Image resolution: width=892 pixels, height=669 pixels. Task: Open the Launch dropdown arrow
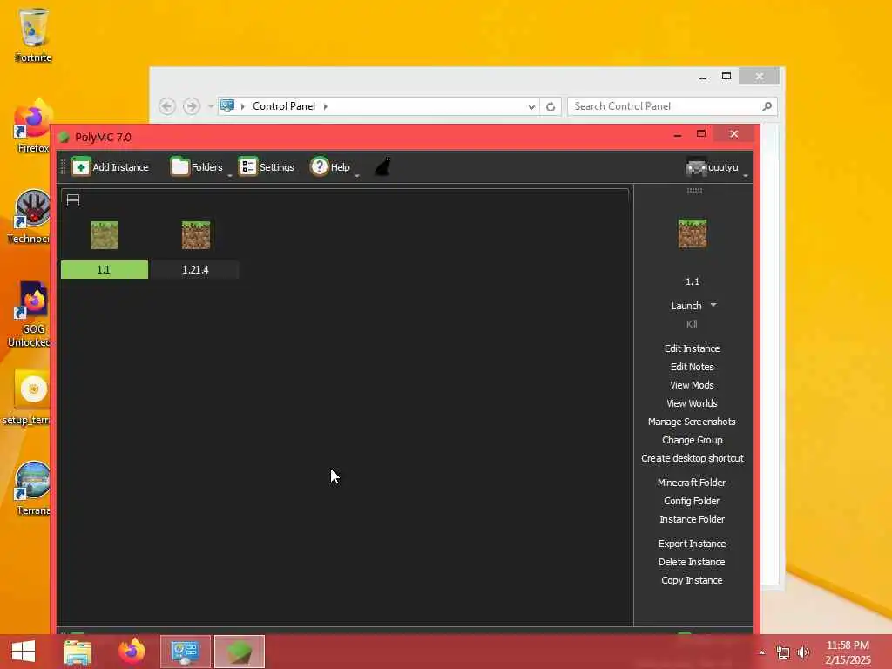(713, 305)
